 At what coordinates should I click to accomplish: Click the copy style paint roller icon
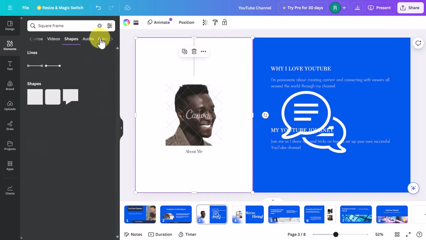point(215,22)
